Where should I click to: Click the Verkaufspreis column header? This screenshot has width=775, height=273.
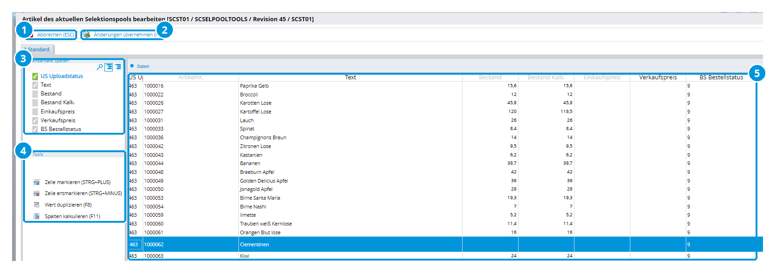tap(658, 77)
